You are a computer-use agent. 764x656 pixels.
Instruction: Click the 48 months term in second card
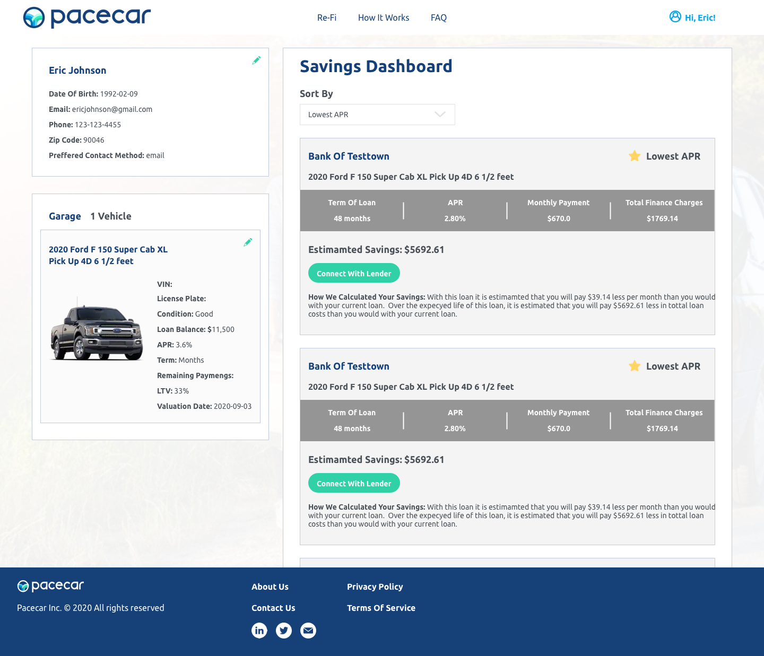(352, 428)
